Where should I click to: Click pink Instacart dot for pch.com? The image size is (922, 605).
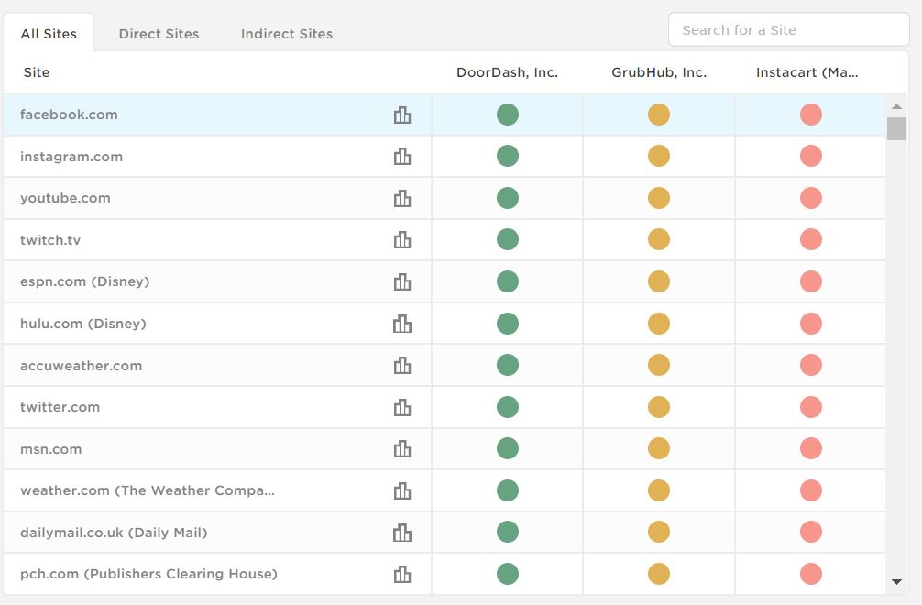[811, 574]
